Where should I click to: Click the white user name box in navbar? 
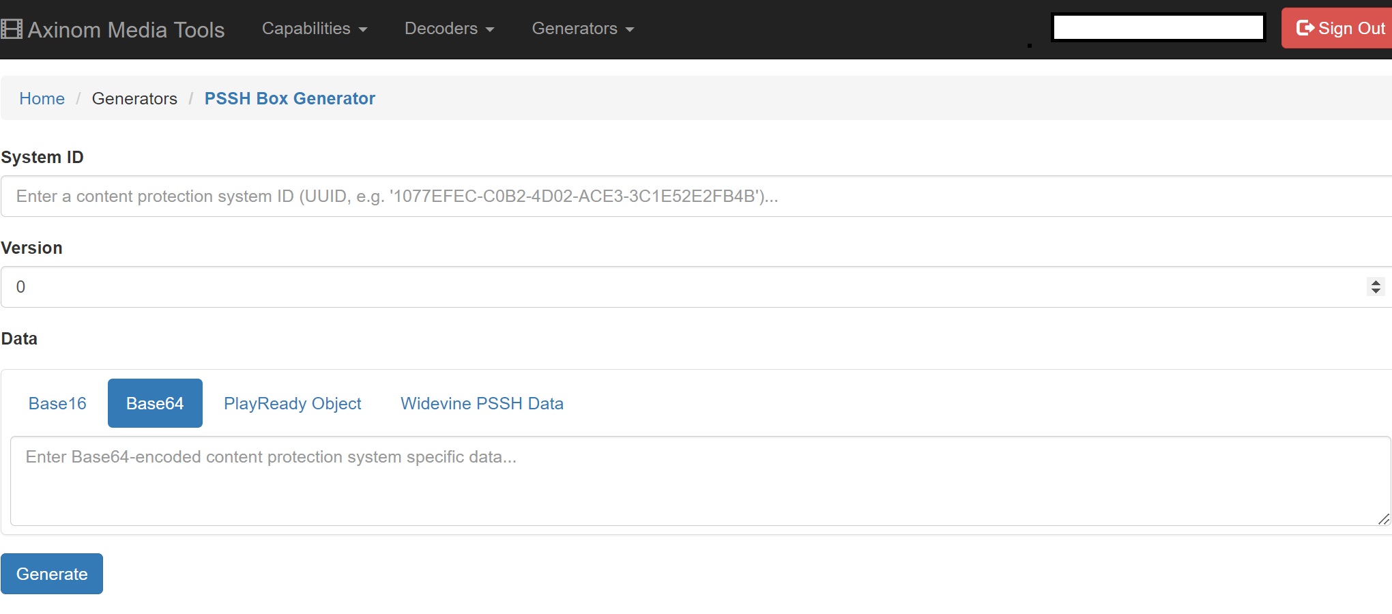pyautogui.click(x=1159, y=28)
